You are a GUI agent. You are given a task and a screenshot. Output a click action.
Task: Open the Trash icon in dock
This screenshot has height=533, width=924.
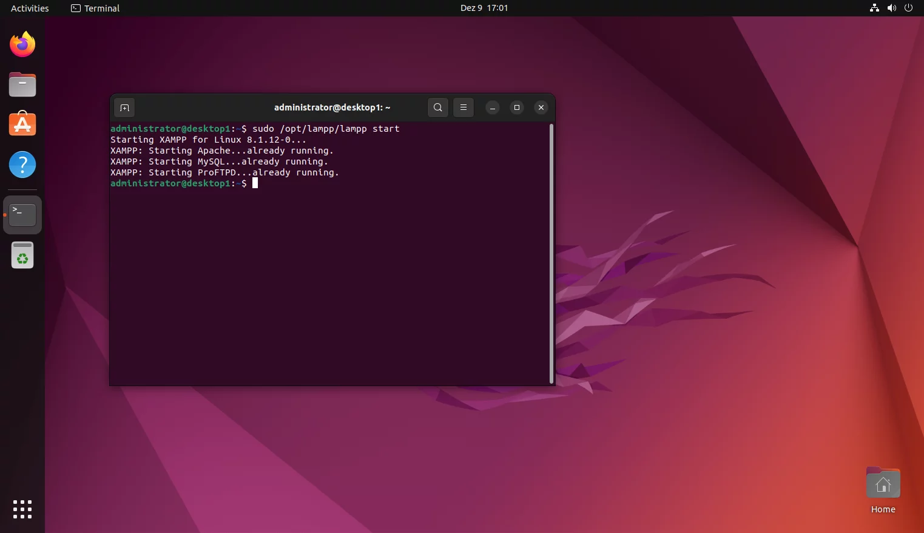[x=22, y=255]
